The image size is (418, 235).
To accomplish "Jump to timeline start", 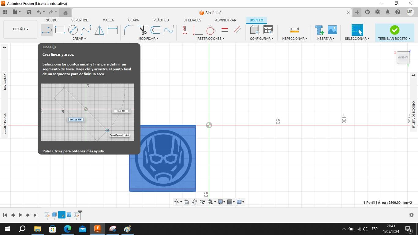I will pyautogui.click(x=5, y=215).
